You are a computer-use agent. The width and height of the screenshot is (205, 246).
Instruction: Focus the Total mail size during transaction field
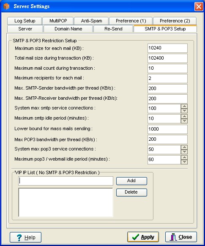point(167,58)
